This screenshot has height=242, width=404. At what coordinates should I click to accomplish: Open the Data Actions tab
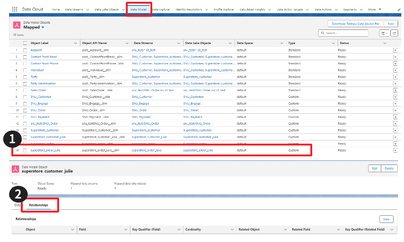[x=323, y=10]
